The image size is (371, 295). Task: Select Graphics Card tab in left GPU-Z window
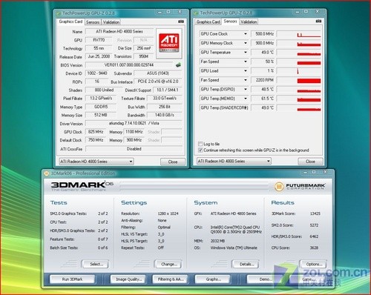tap(70, 21)
